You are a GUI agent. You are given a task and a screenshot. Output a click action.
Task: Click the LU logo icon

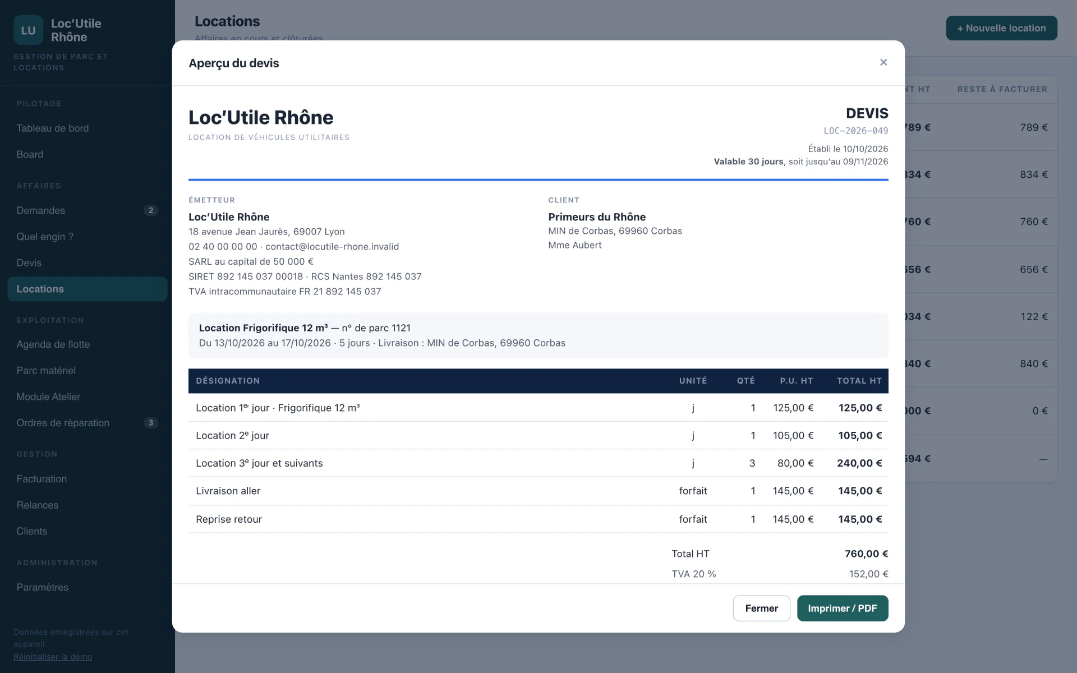pos(28,30)
